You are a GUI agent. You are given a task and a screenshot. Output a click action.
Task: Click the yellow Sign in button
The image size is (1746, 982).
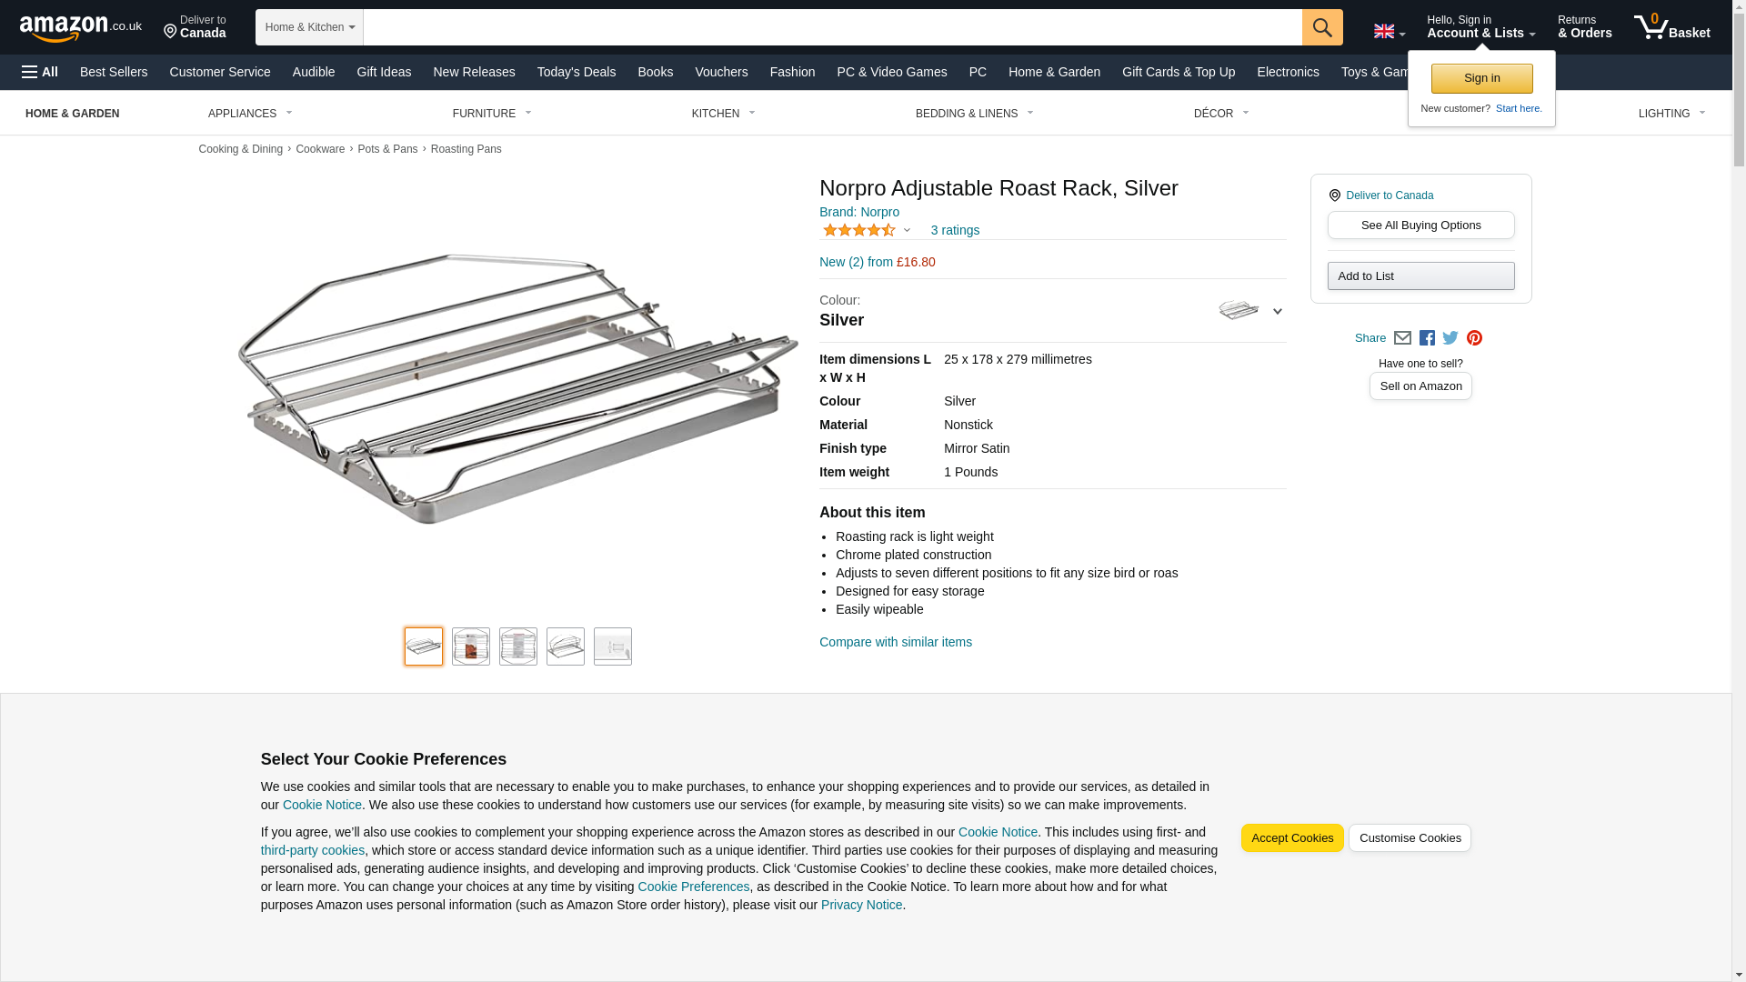1481,78
